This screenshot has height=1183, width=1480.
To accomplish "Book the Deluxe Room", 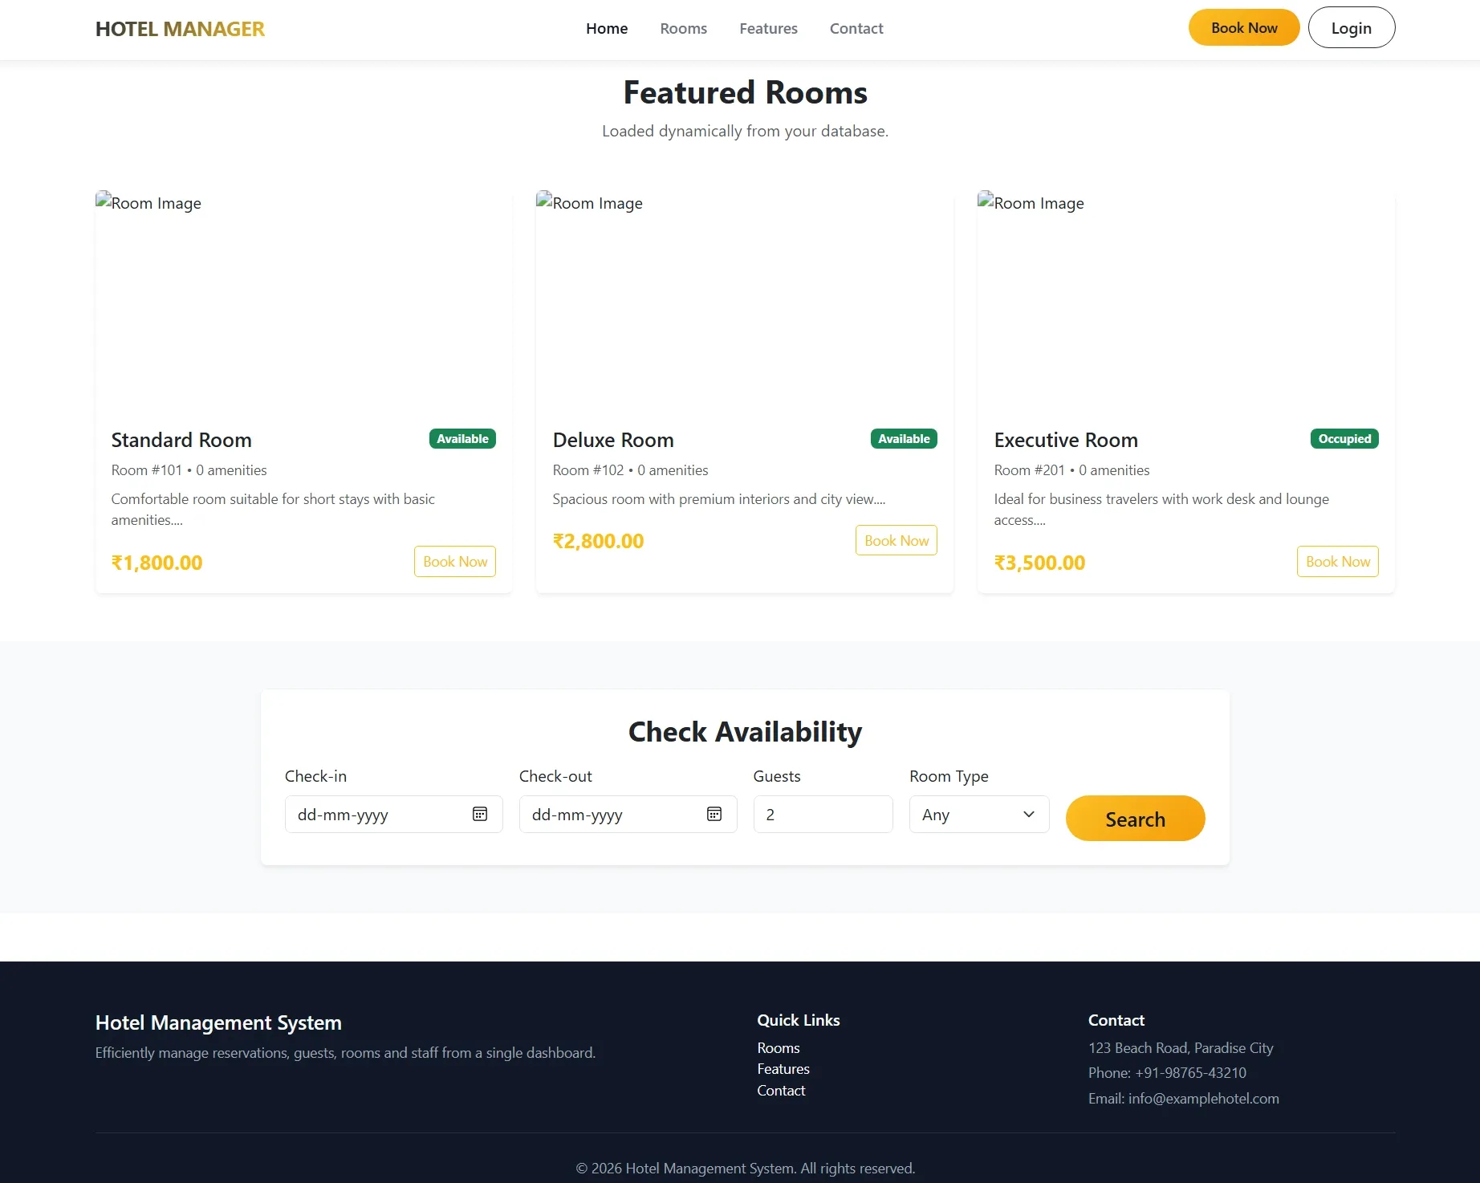I will [896, 539].
